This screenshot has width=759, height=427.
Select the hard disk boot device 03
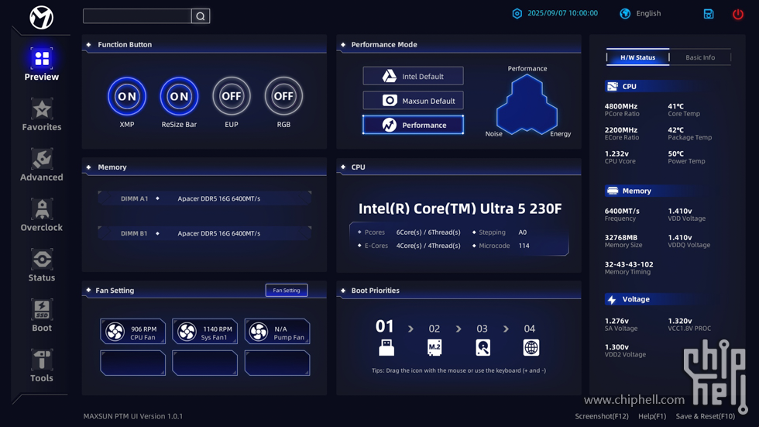(483, 348)
